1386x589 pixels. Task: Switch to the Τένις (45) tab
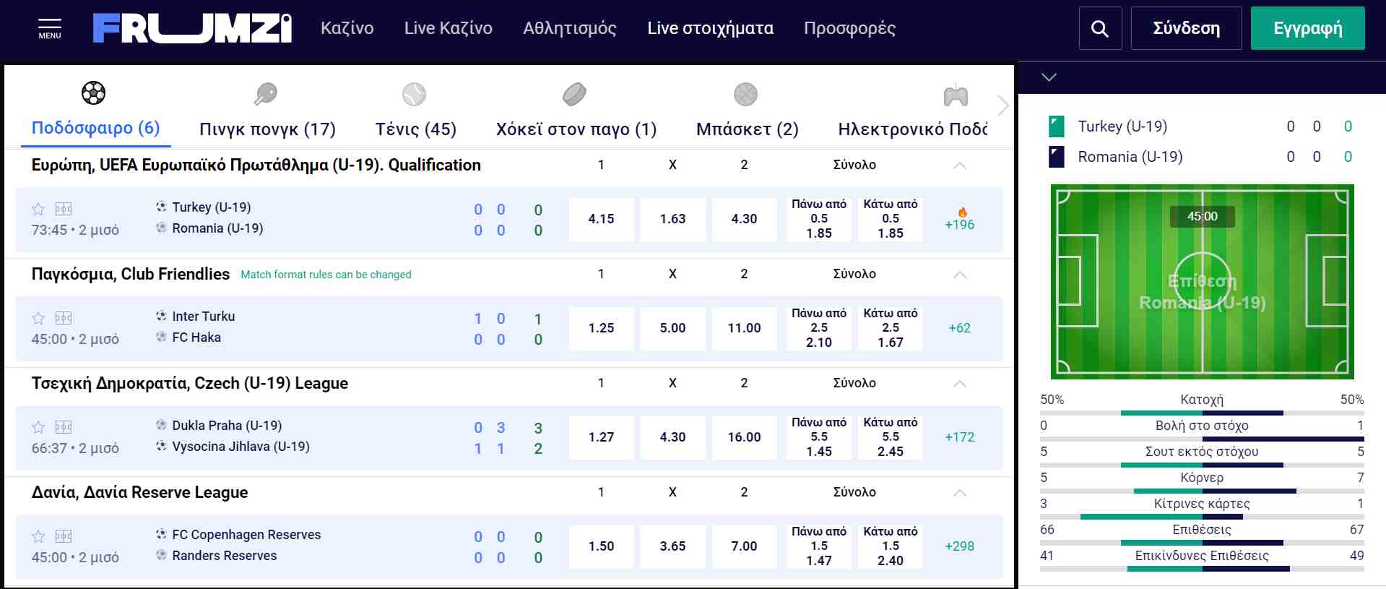pyautogui.click(x=415, y=129)
